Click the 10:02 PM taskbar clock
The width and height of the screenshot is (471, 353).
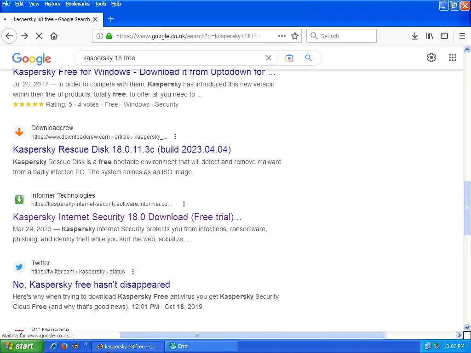[454, 347]
